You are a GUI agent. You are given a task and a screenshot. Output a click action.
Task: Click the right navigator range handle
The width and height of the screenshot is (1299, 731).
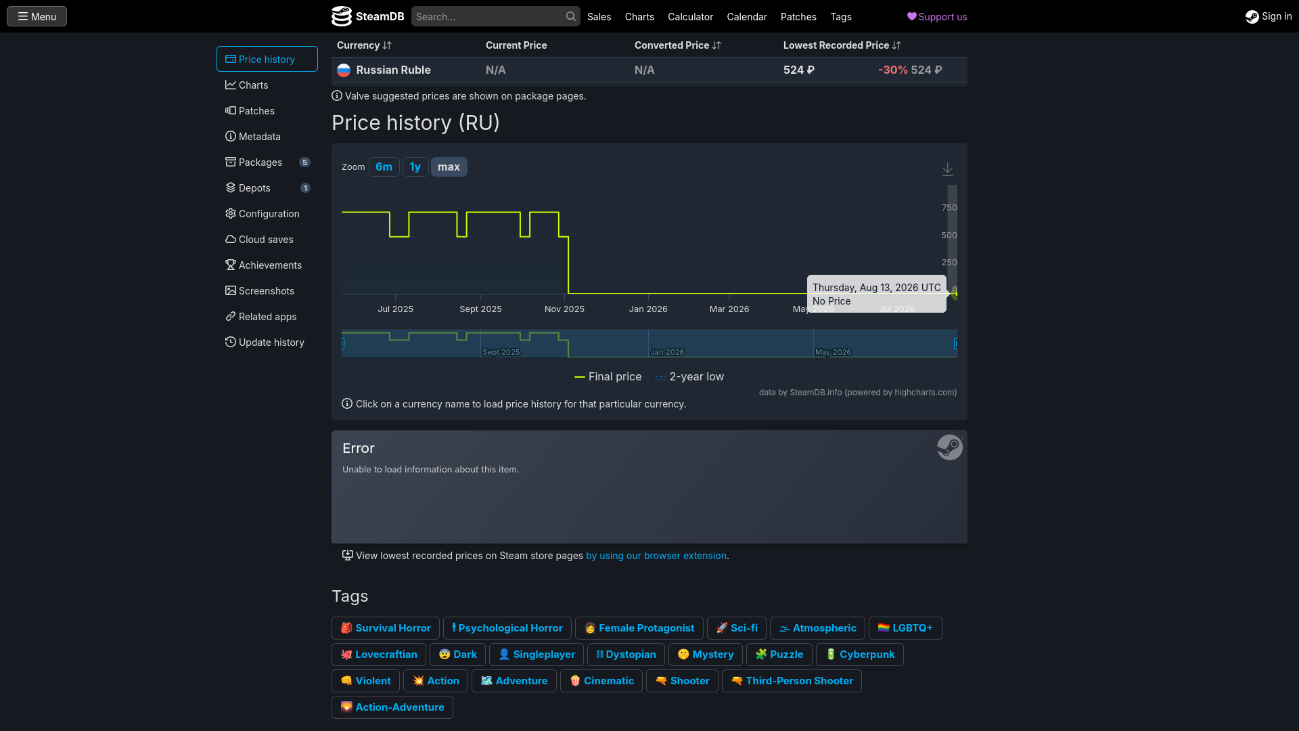coord(956,344)
